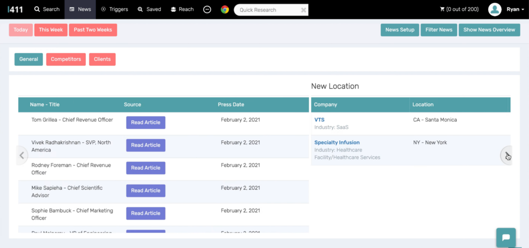Click the Chrome extension icon
529x248 pixels.
(225, 10)
